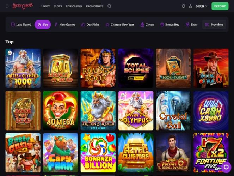This screenshot has width=234, height=176.
Task: Click the search magnifier icon
Action: [x=109, y=6]
